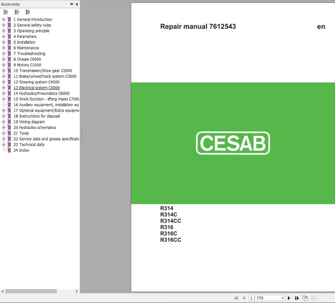
Task: Click the bookmark ribbon icon beside 24 Index
Action: click(x=9, y=150)
